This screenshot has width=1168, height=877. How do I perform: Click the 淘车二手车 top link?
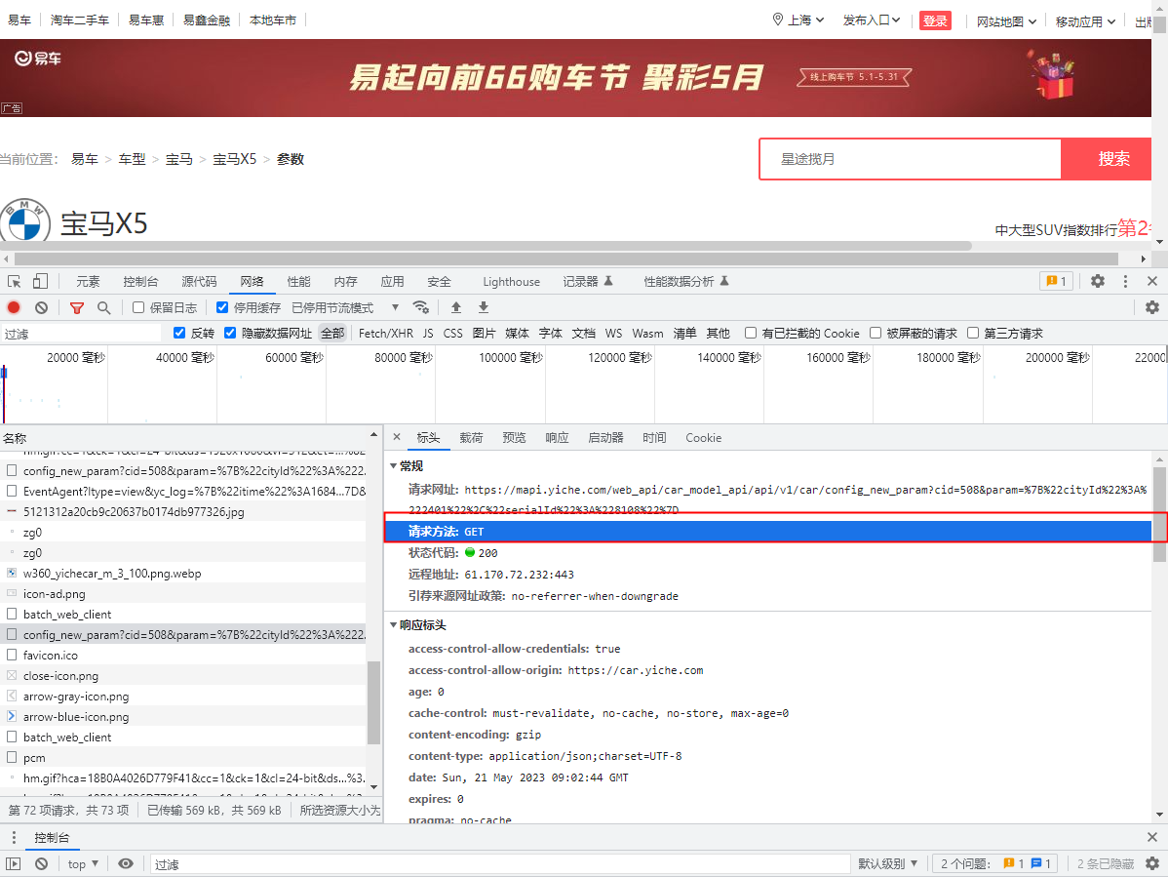click(80, 20)
